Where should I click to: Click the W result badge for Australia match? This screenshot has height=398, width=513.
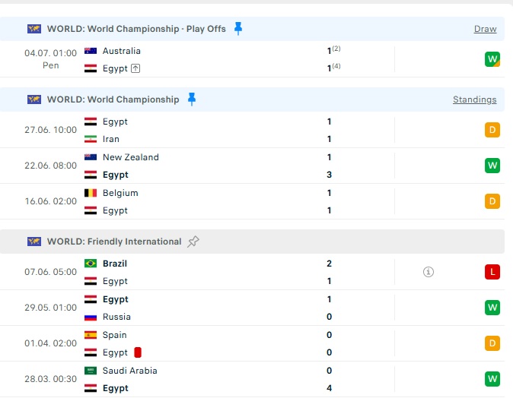pos(492,59)
